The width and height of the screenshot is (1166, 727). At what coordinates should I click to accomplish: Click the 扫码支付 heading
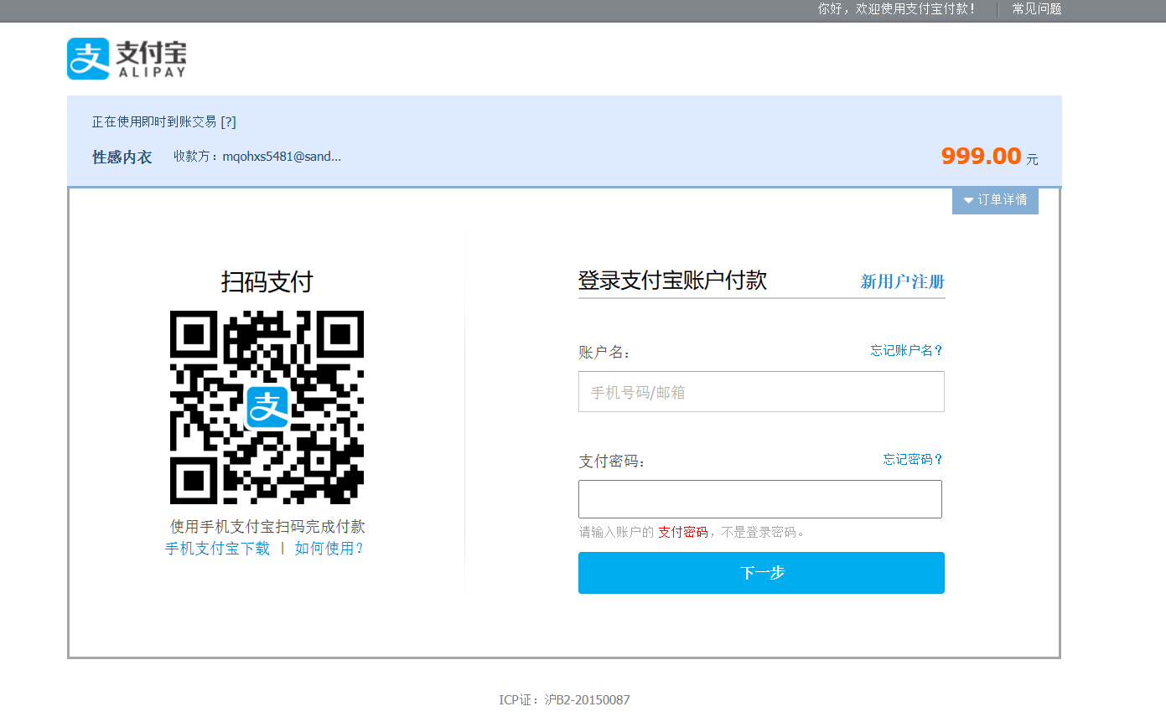[x=267, y=281]
